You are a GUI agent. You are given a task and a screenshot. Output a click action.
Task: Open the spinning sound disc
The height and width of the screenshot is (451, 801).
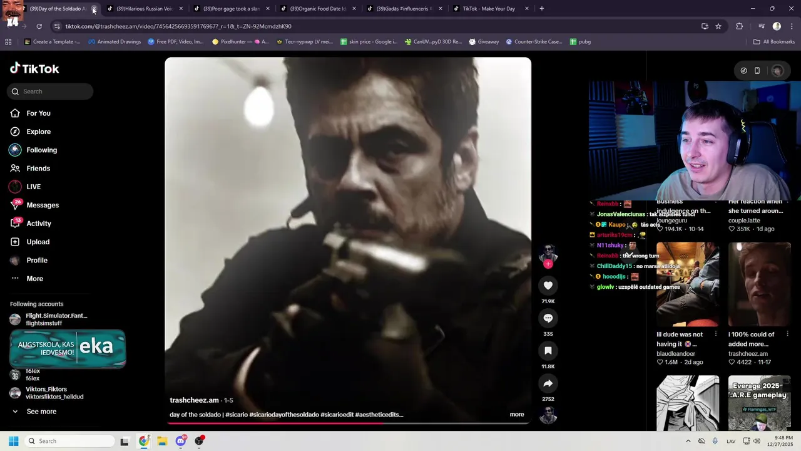(548, 415)
